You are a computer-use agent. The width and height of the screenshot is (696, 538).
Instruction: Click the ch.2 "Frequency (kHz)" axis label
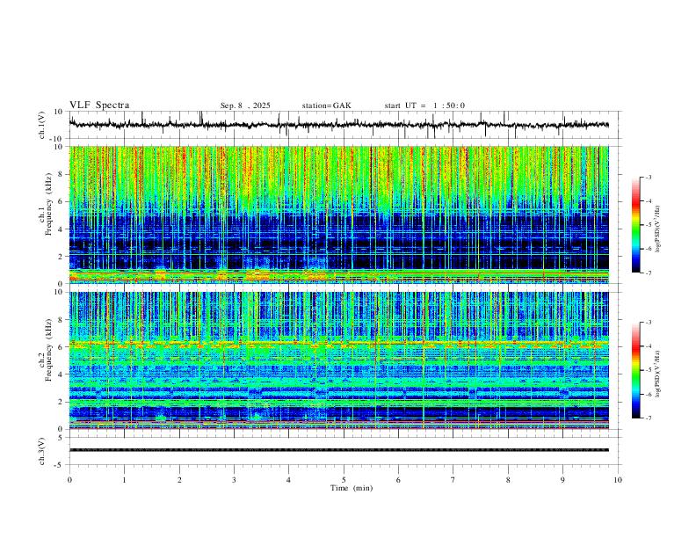click(48, 350)
